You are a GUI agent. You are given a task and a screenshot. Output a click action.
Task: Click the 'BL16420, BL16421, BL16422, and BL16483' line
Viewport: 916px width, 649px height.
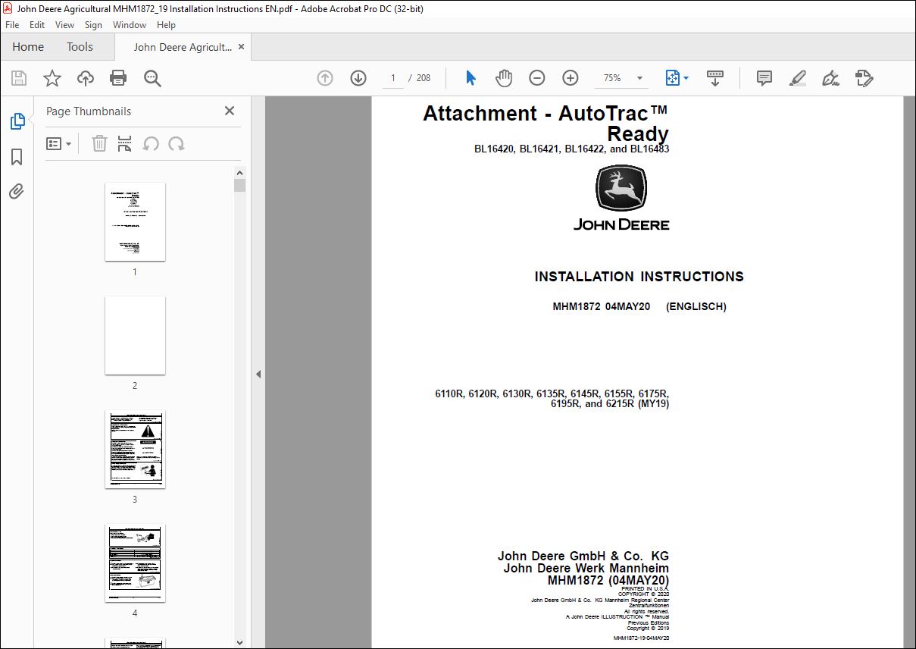click(571, 149)
